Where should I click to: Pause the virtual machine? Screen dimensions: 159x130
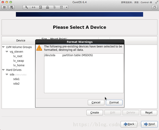pos(4,7)
